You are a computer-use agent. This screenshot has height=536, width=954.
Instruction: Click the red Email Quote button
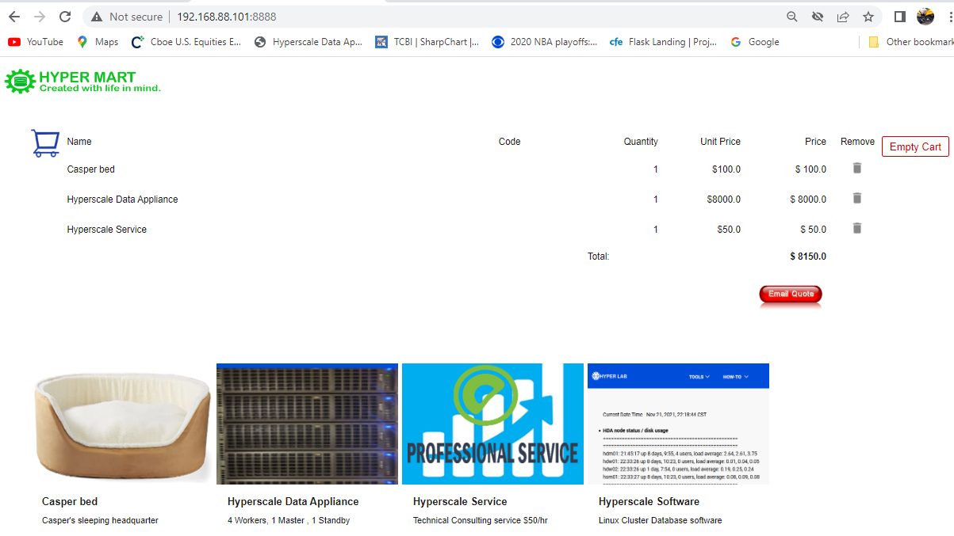[791, 295]
